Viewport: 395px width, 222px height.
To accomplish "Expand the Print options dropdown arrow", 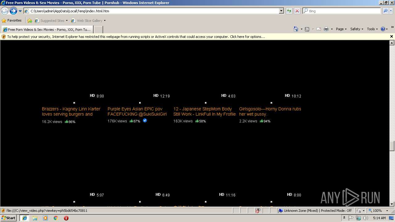I will point(332,29).
